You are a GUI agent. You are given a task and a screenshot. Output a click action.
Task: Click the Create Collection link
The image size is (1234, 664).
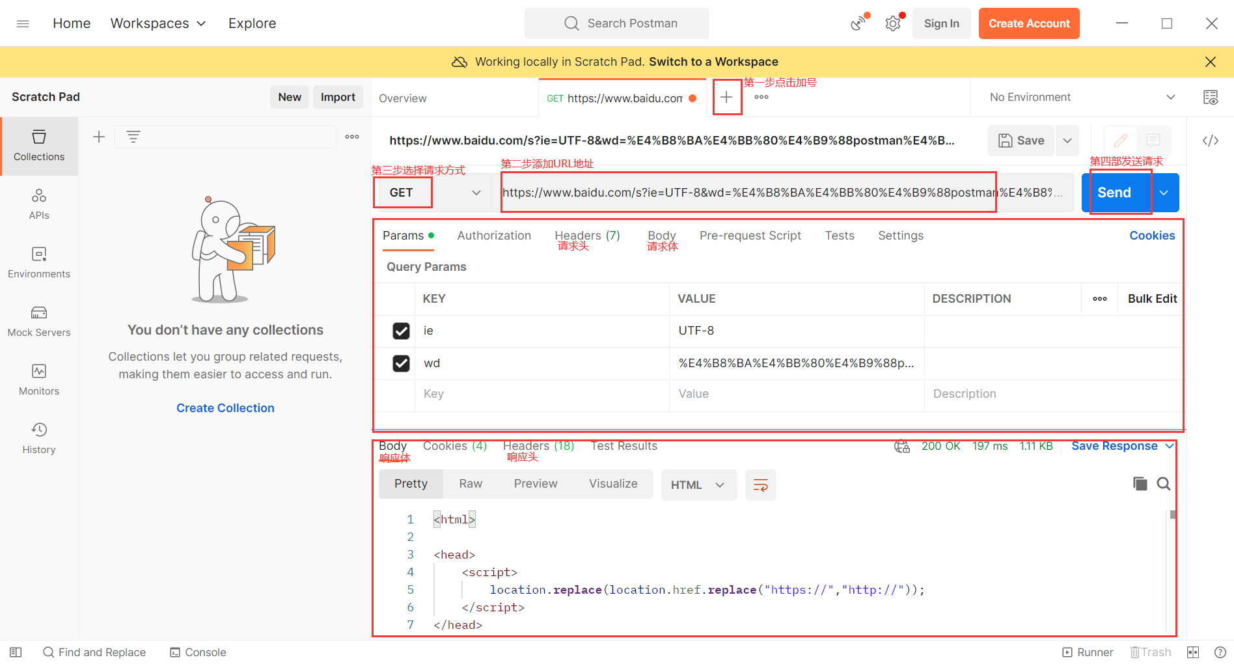coord(225,408)
